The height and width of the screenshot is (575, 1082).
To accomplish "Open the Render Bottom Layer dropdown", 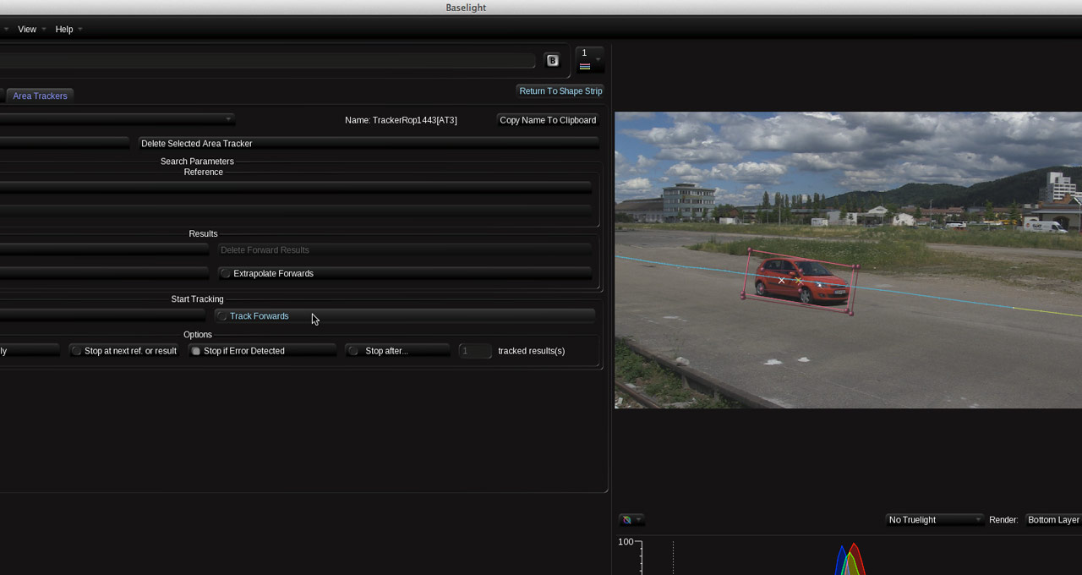I will 1052,520.
